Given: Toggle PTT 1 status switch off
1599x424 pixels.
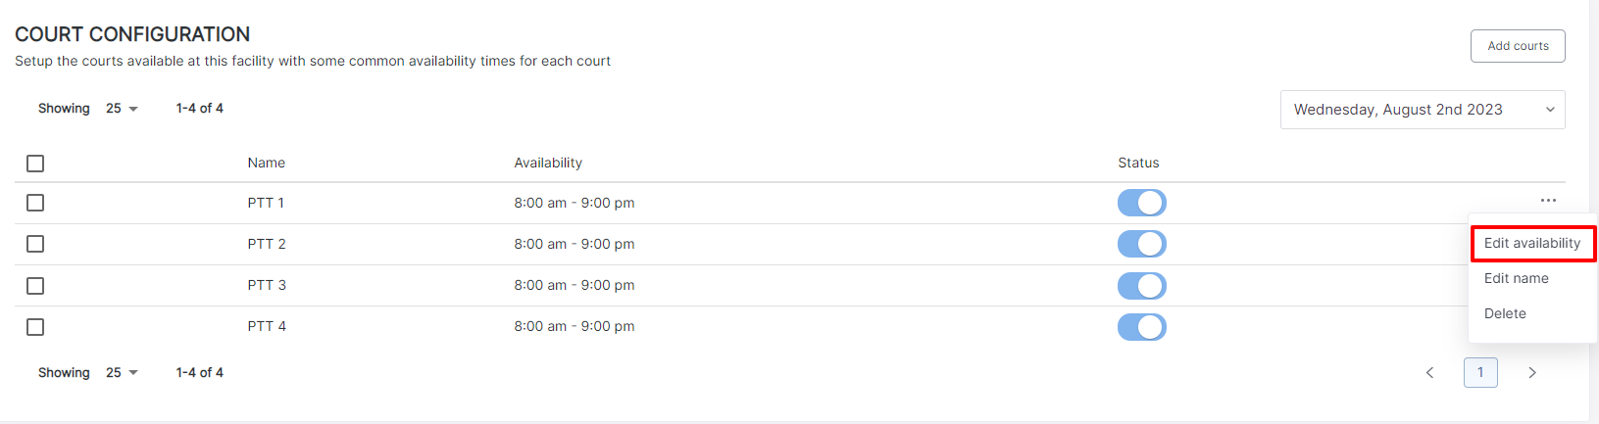Looking at the screenshot, I should tap(1142, 203).
